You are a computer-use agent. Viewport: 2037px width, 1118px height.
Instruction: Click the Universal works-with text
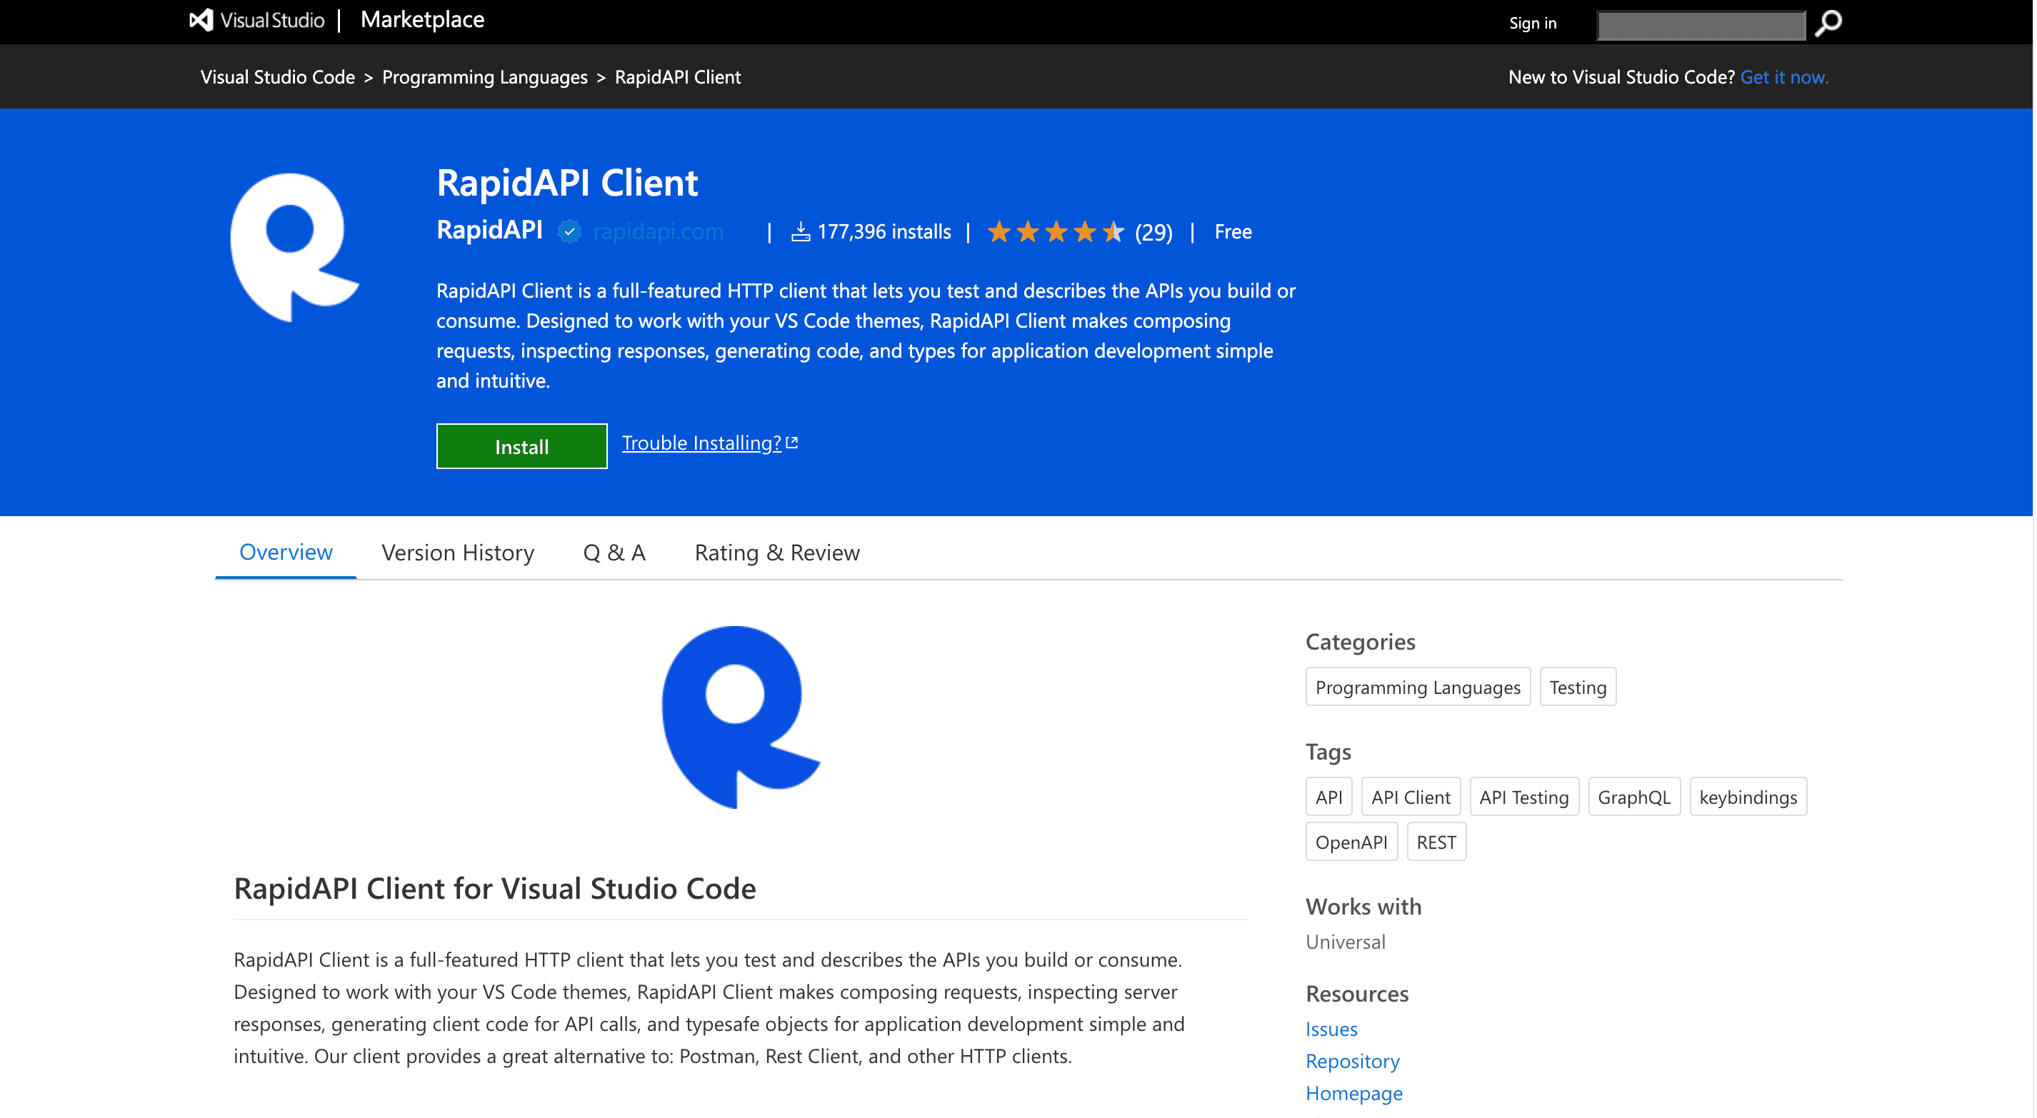[x=1345, y=942]
